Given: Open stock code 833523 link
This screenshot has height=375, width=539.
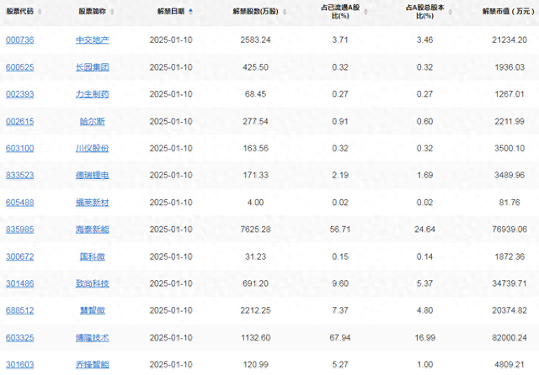Looking at the screenshot, I should click(x=20, y=176).
